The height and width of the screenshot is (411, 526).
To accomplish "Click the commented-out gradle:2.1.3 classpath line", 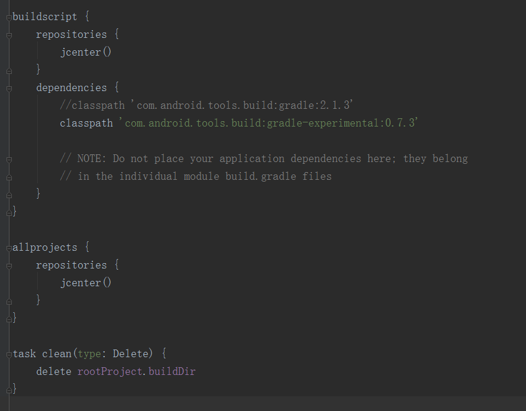I will pyautogui.click(x=206, y=105).
